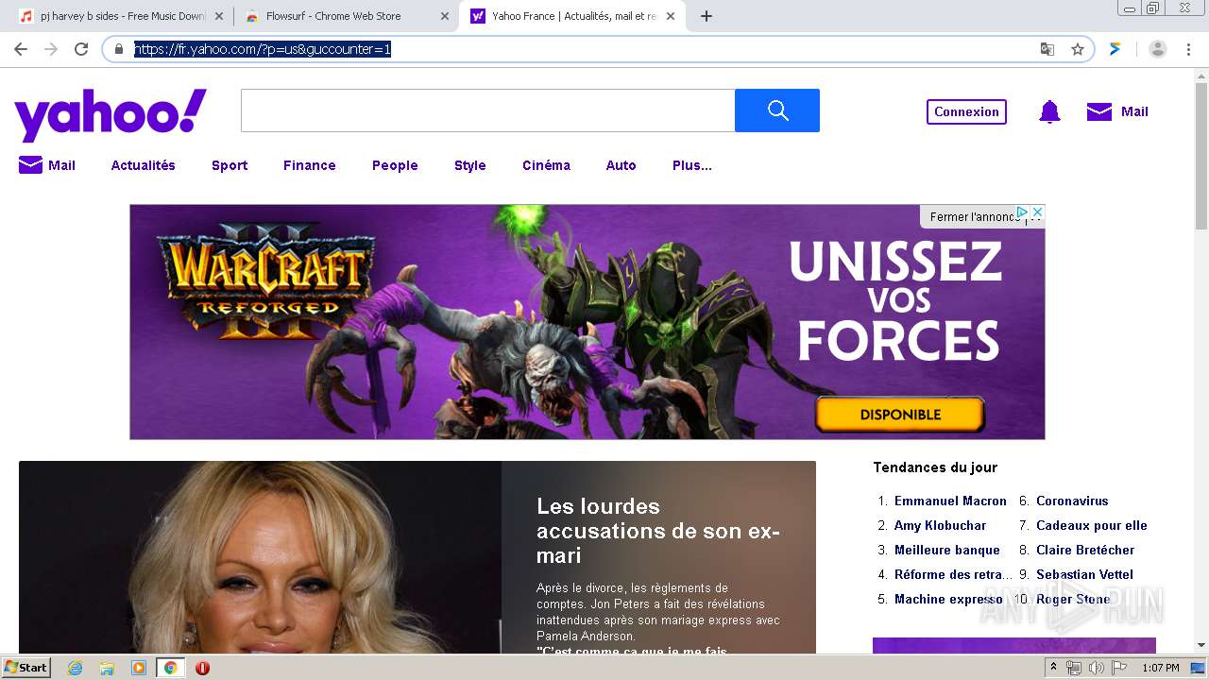Click the padlock site info icon

pos(119,49)
